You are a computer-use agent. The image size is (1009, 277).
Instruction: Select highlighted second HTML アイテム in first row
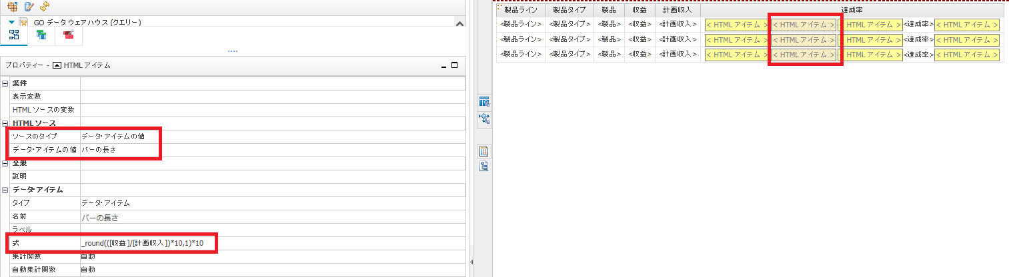[804, 25]
